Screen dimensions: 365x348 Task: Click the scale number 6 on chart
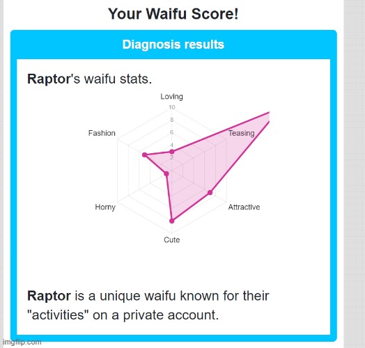pyautogui.click(x=172, y=132)
